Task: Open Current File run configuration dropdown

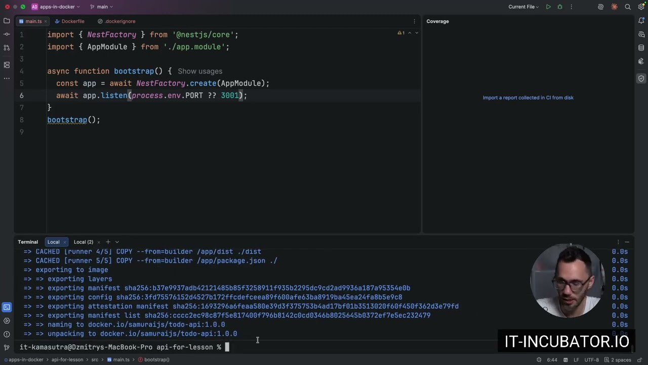Action: [524, 7]
